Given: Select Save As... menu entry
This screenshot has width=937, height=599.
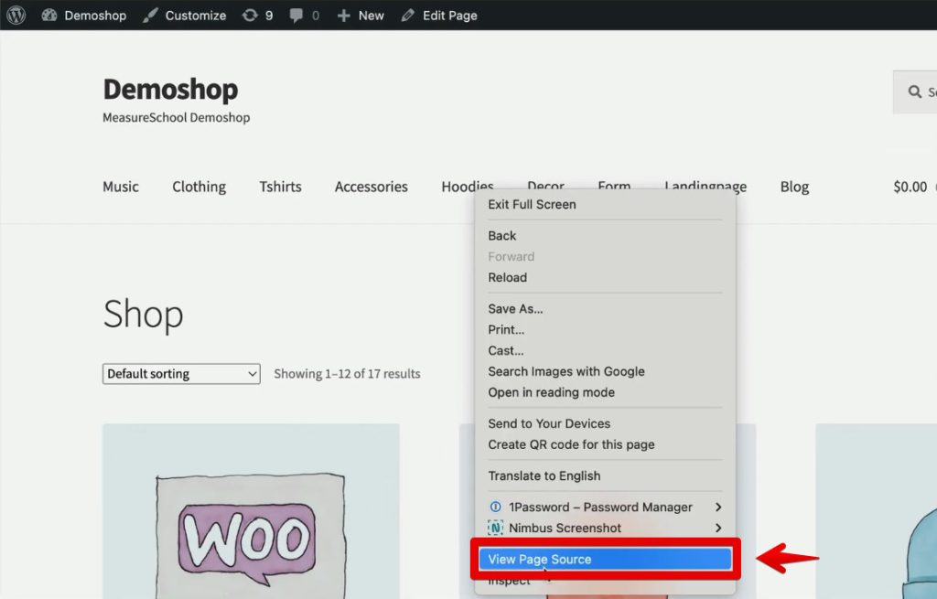Looking at the screenshot, I should [x=605, y=309].
